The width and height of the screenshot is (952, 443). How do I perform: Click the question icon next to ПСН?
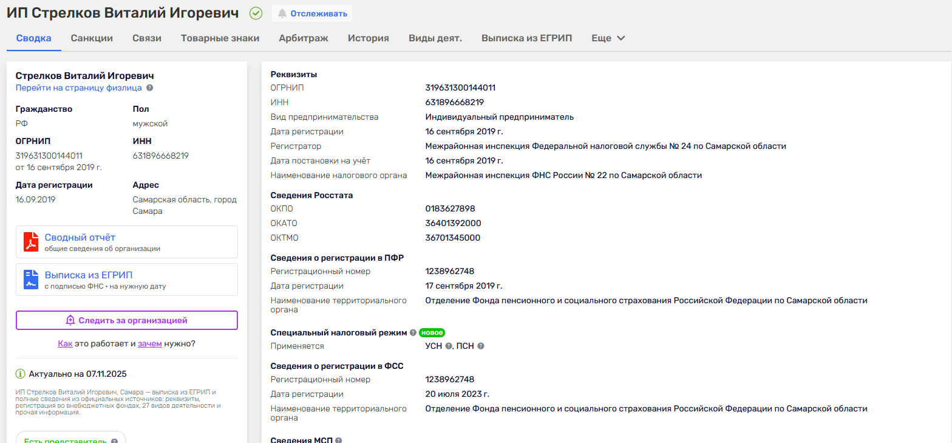click(x=480, y=346)
